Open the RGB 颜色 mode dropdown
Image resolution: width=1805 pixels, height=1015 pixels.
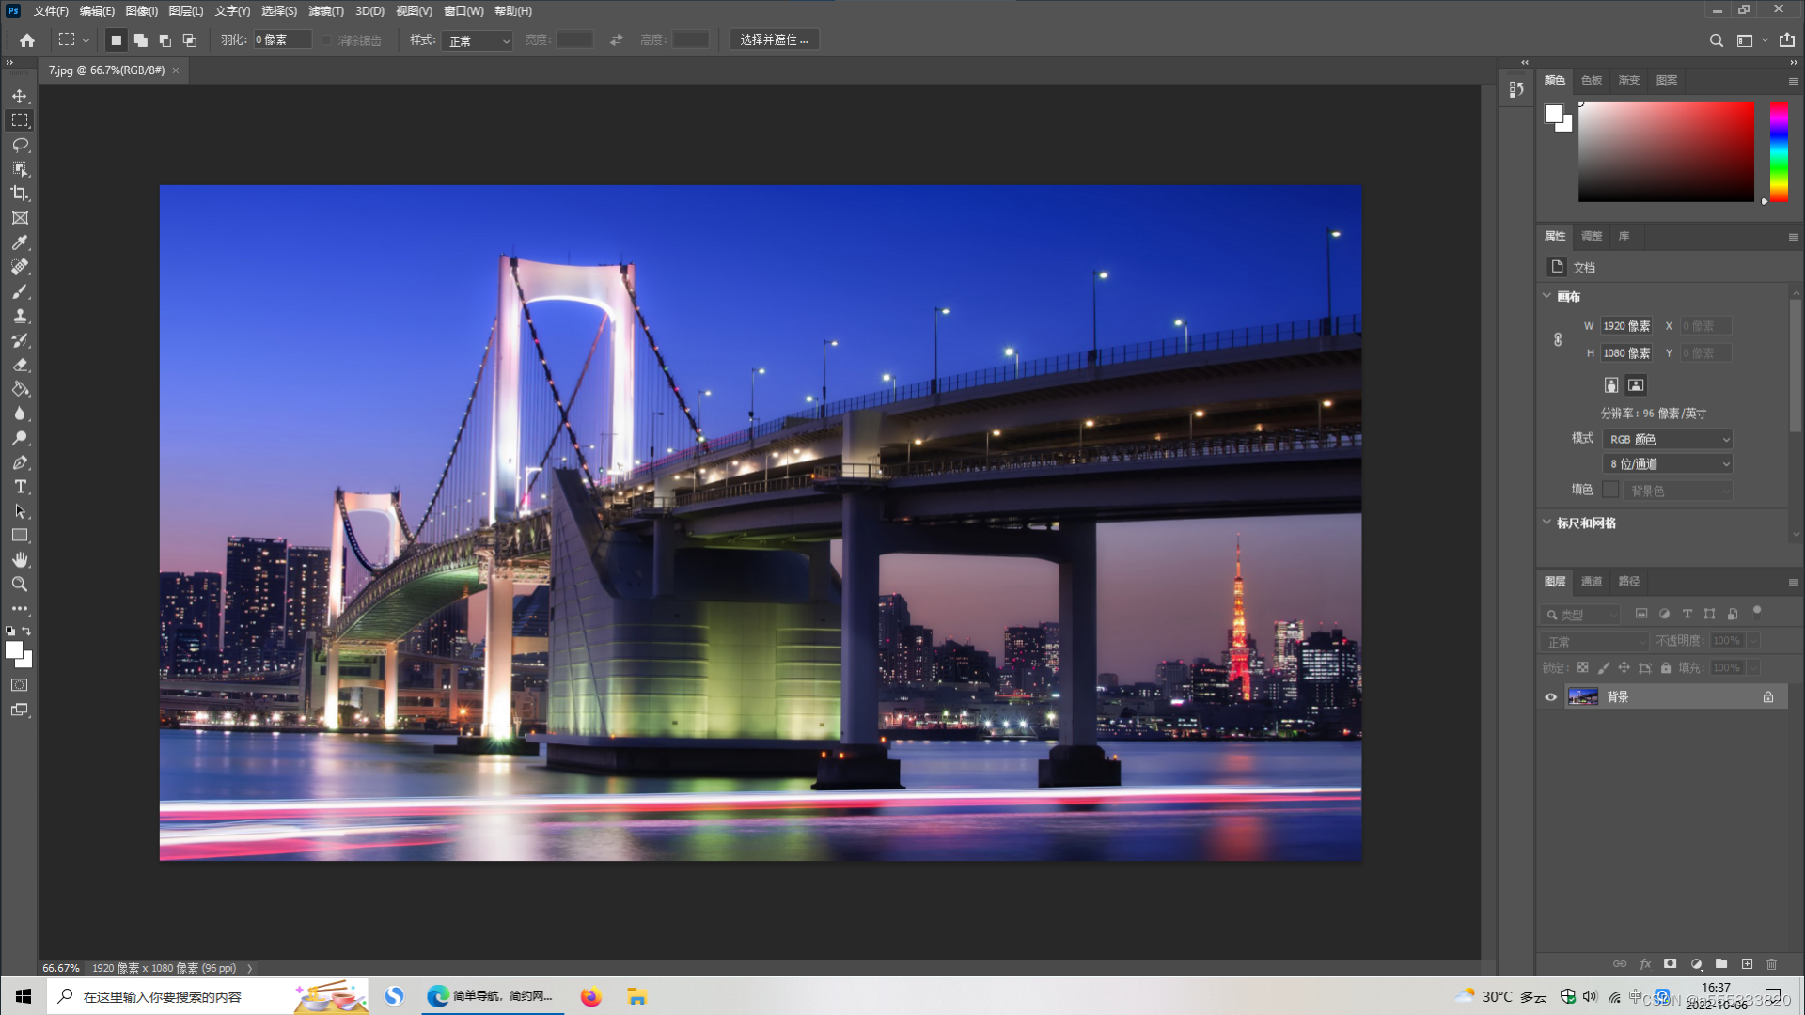click(x=1668, y=439)
